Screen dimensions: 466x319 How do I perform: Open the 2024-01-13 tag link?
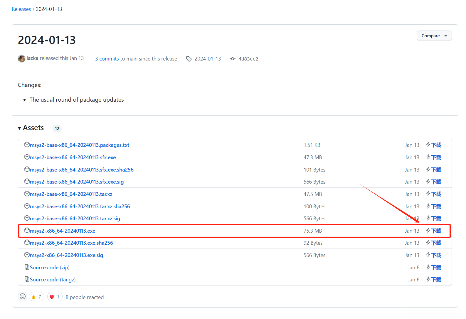(x=208, y=59)
